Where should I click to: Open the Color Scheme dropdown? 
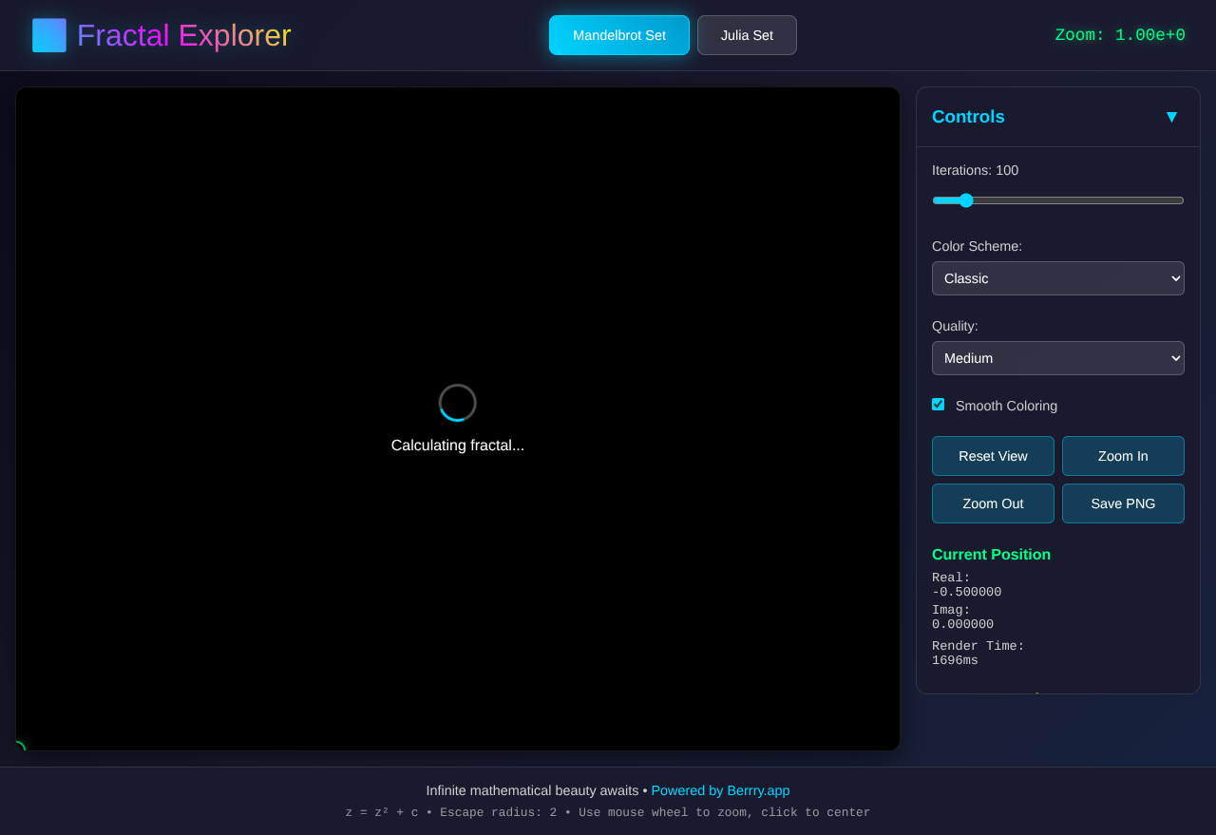point(1057,277)
